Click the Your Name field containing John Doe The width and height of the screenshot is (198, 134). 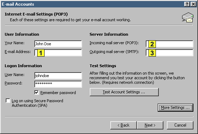click(x=58, y=44)
